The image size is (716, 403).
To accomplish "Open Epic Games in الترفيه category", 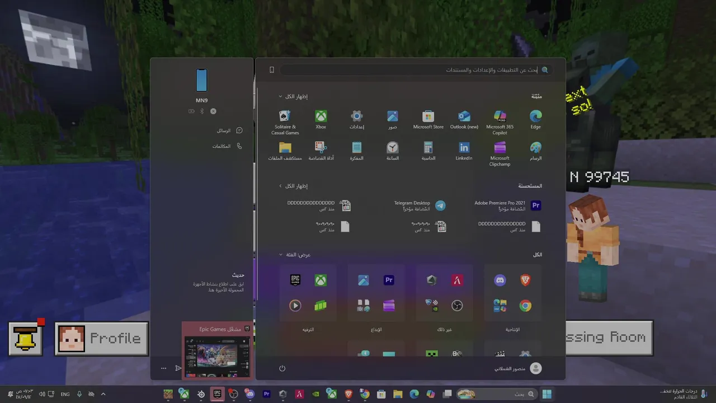I will (x=295, y=280).
